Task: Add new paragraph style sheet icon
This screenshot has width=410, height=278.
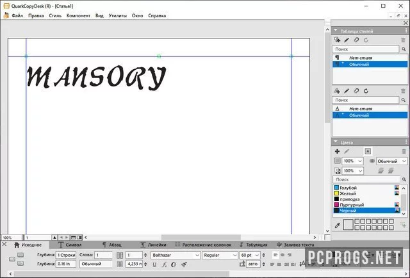Action: click(337, 40)
